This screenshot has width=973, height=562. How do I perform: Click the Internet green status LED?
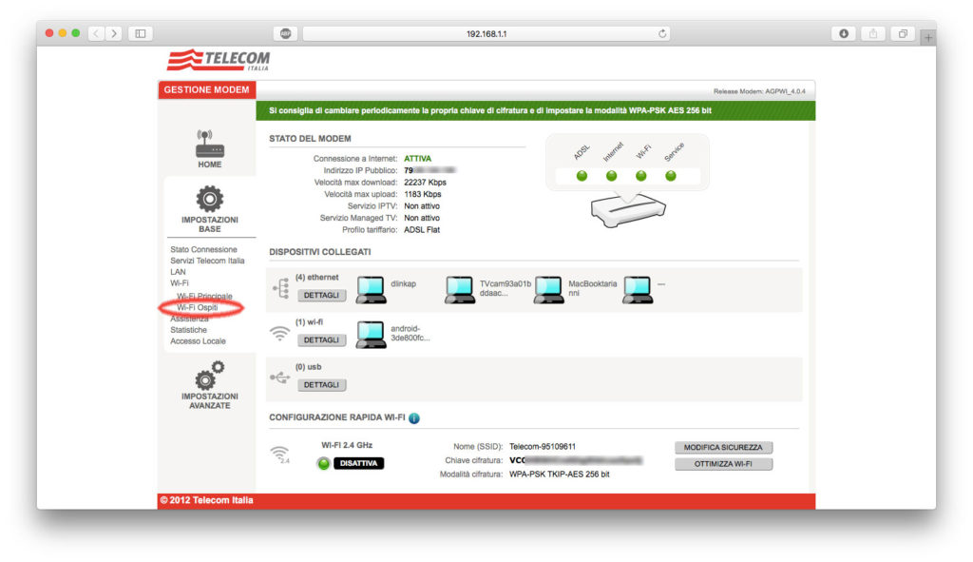click(611, 176)
